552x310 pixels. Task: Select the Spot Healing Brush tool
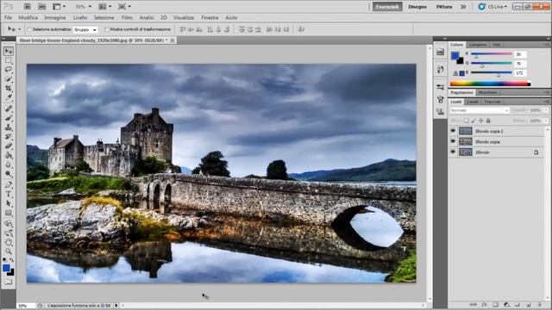(x=9, y=108)
